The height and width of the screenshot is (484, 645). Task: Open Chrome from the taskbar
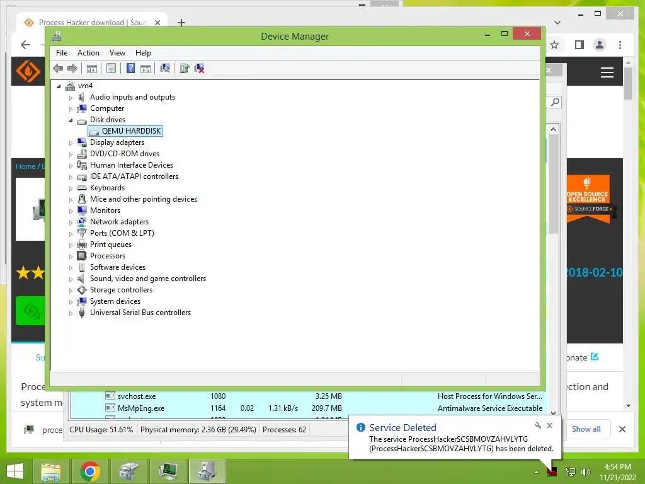click(x=90, y=471)
